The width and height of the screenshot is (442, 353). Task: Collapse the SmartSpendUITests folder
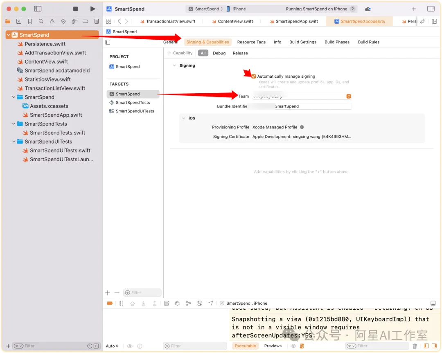[x=14, y=142]
